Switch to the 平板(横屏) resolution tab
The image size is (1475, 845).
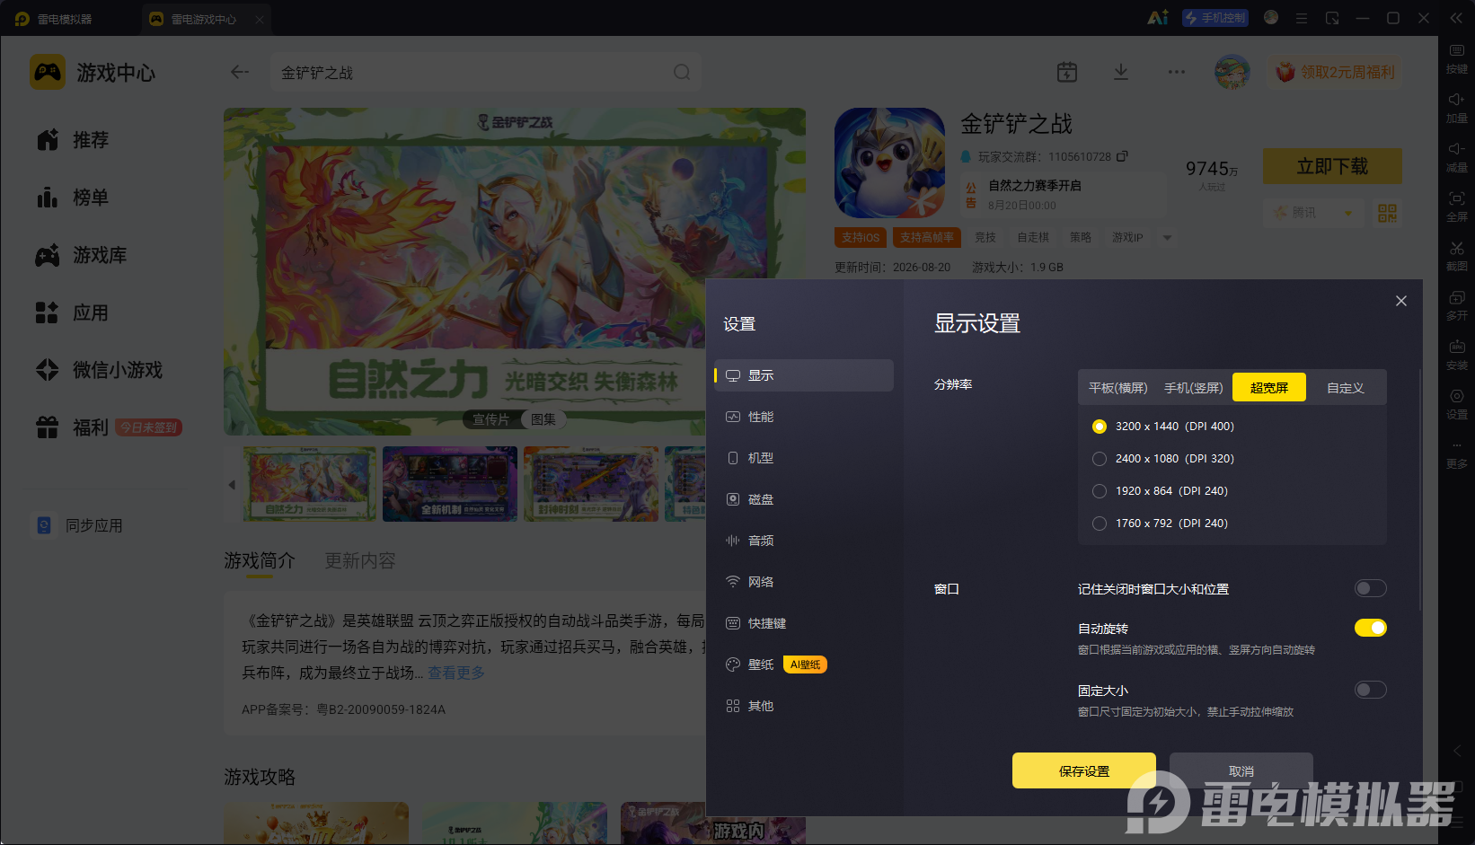pyautogui.click(x=1118, y=388)
